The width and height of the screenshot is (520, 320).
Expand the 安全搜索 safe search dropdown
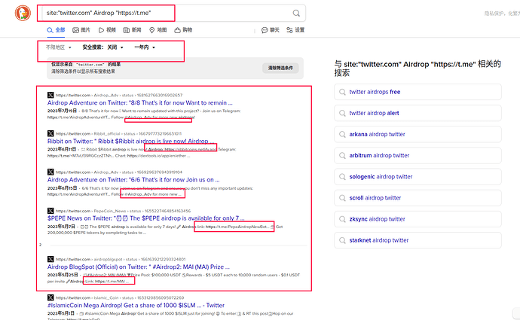(102, 47)
